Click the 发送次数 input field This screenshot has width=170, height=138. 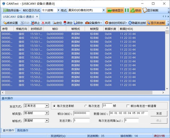pyautogui.click(x=82, y=120)
